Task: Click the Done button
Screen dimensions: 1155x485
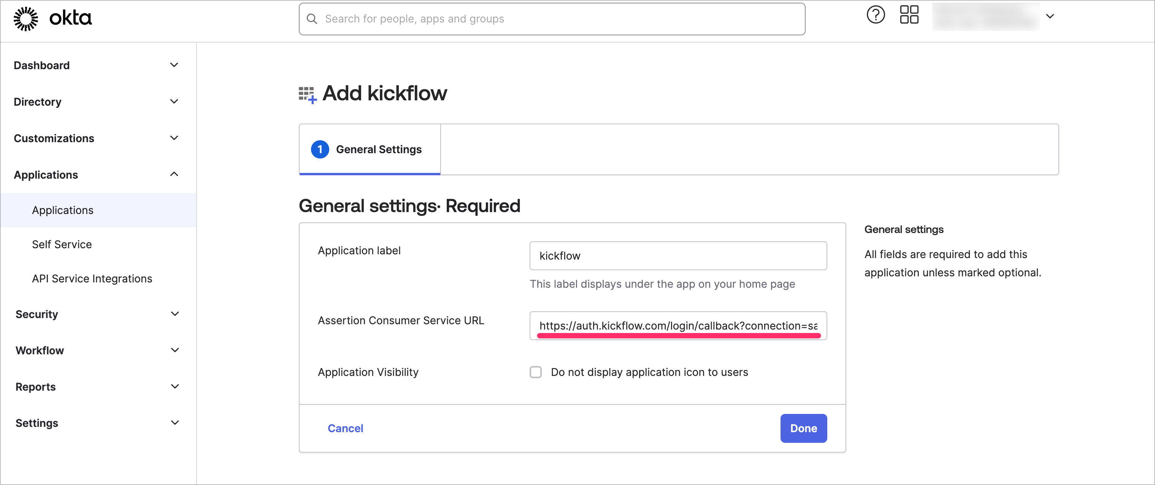Action: tap(803, 428)
